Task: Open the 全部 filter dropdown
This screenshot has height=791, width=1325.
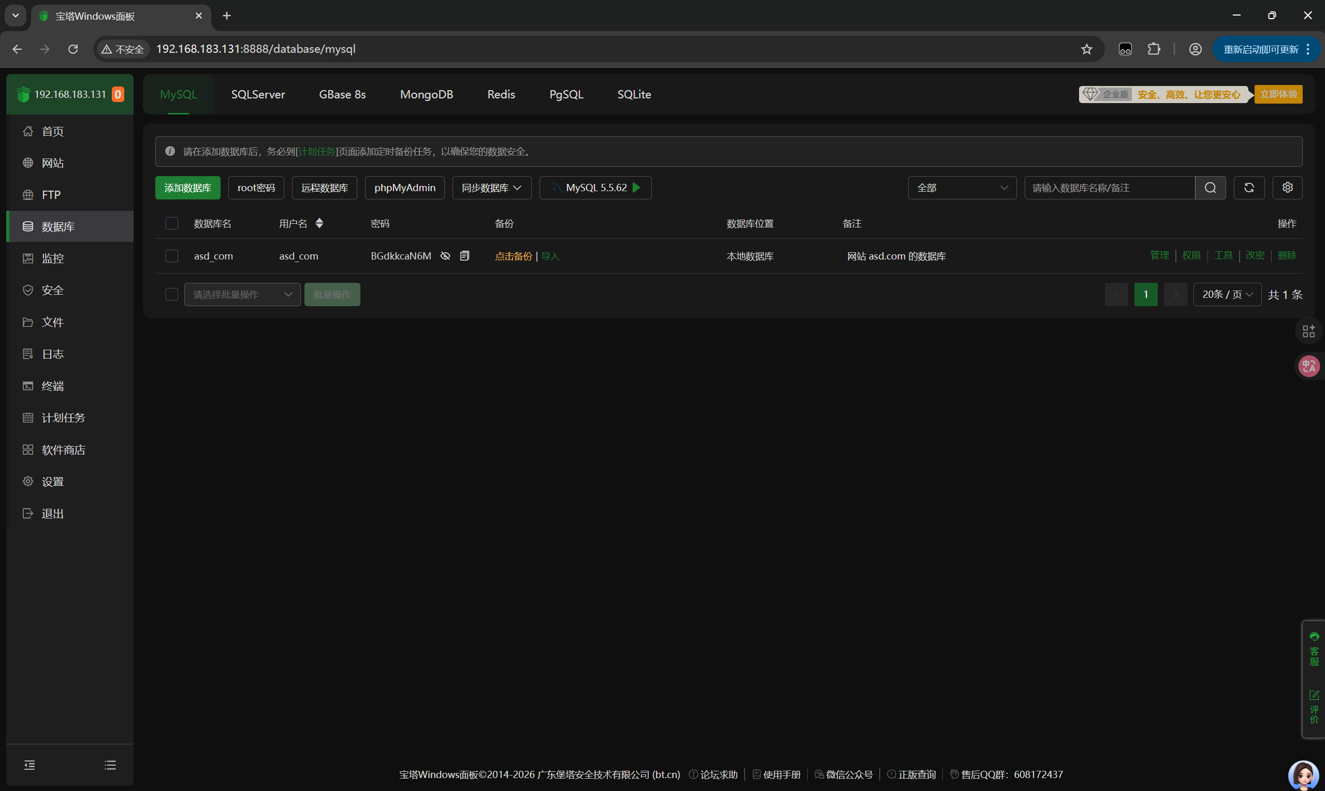Action: pos(962,188)
